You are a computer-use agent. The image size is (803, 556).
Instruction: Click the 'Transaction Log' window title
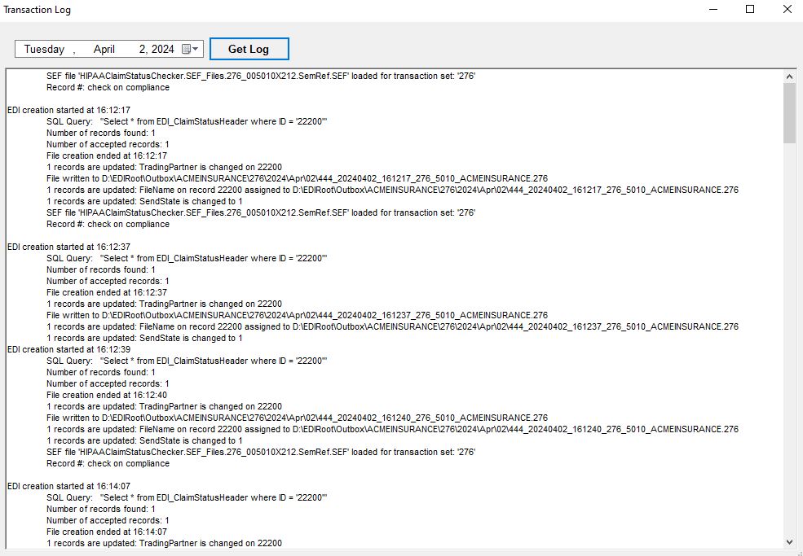coord(37,10)
